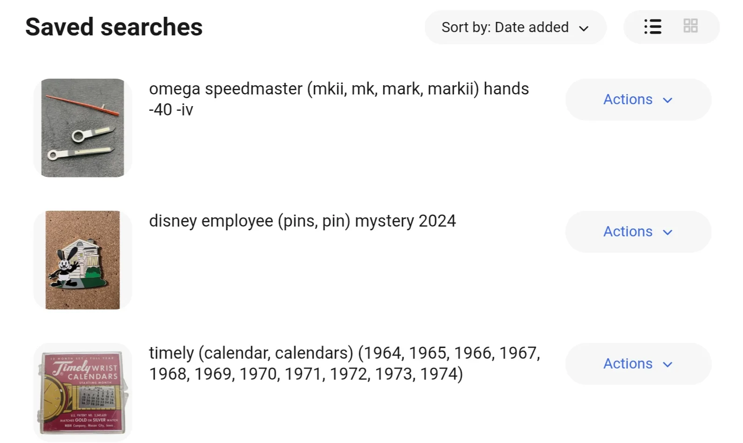Open the Sort by: Date added dropdown
Viewport: 743px width, 443px height.
coord(515,27)
